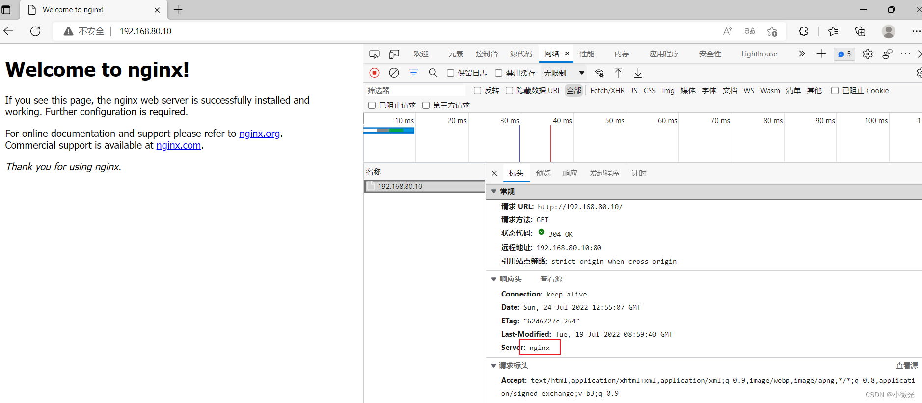
Task: Click the DevTools issues counter badge
Action: pos(844,54)
